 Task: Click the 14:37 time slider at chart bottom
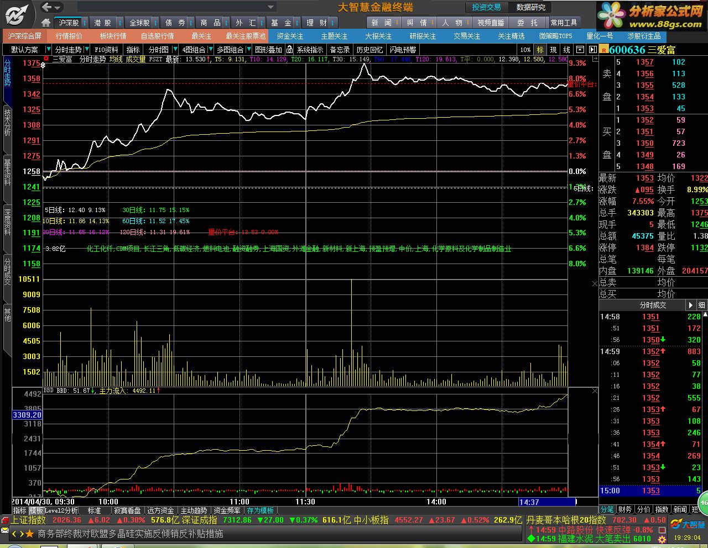point(547,502)
